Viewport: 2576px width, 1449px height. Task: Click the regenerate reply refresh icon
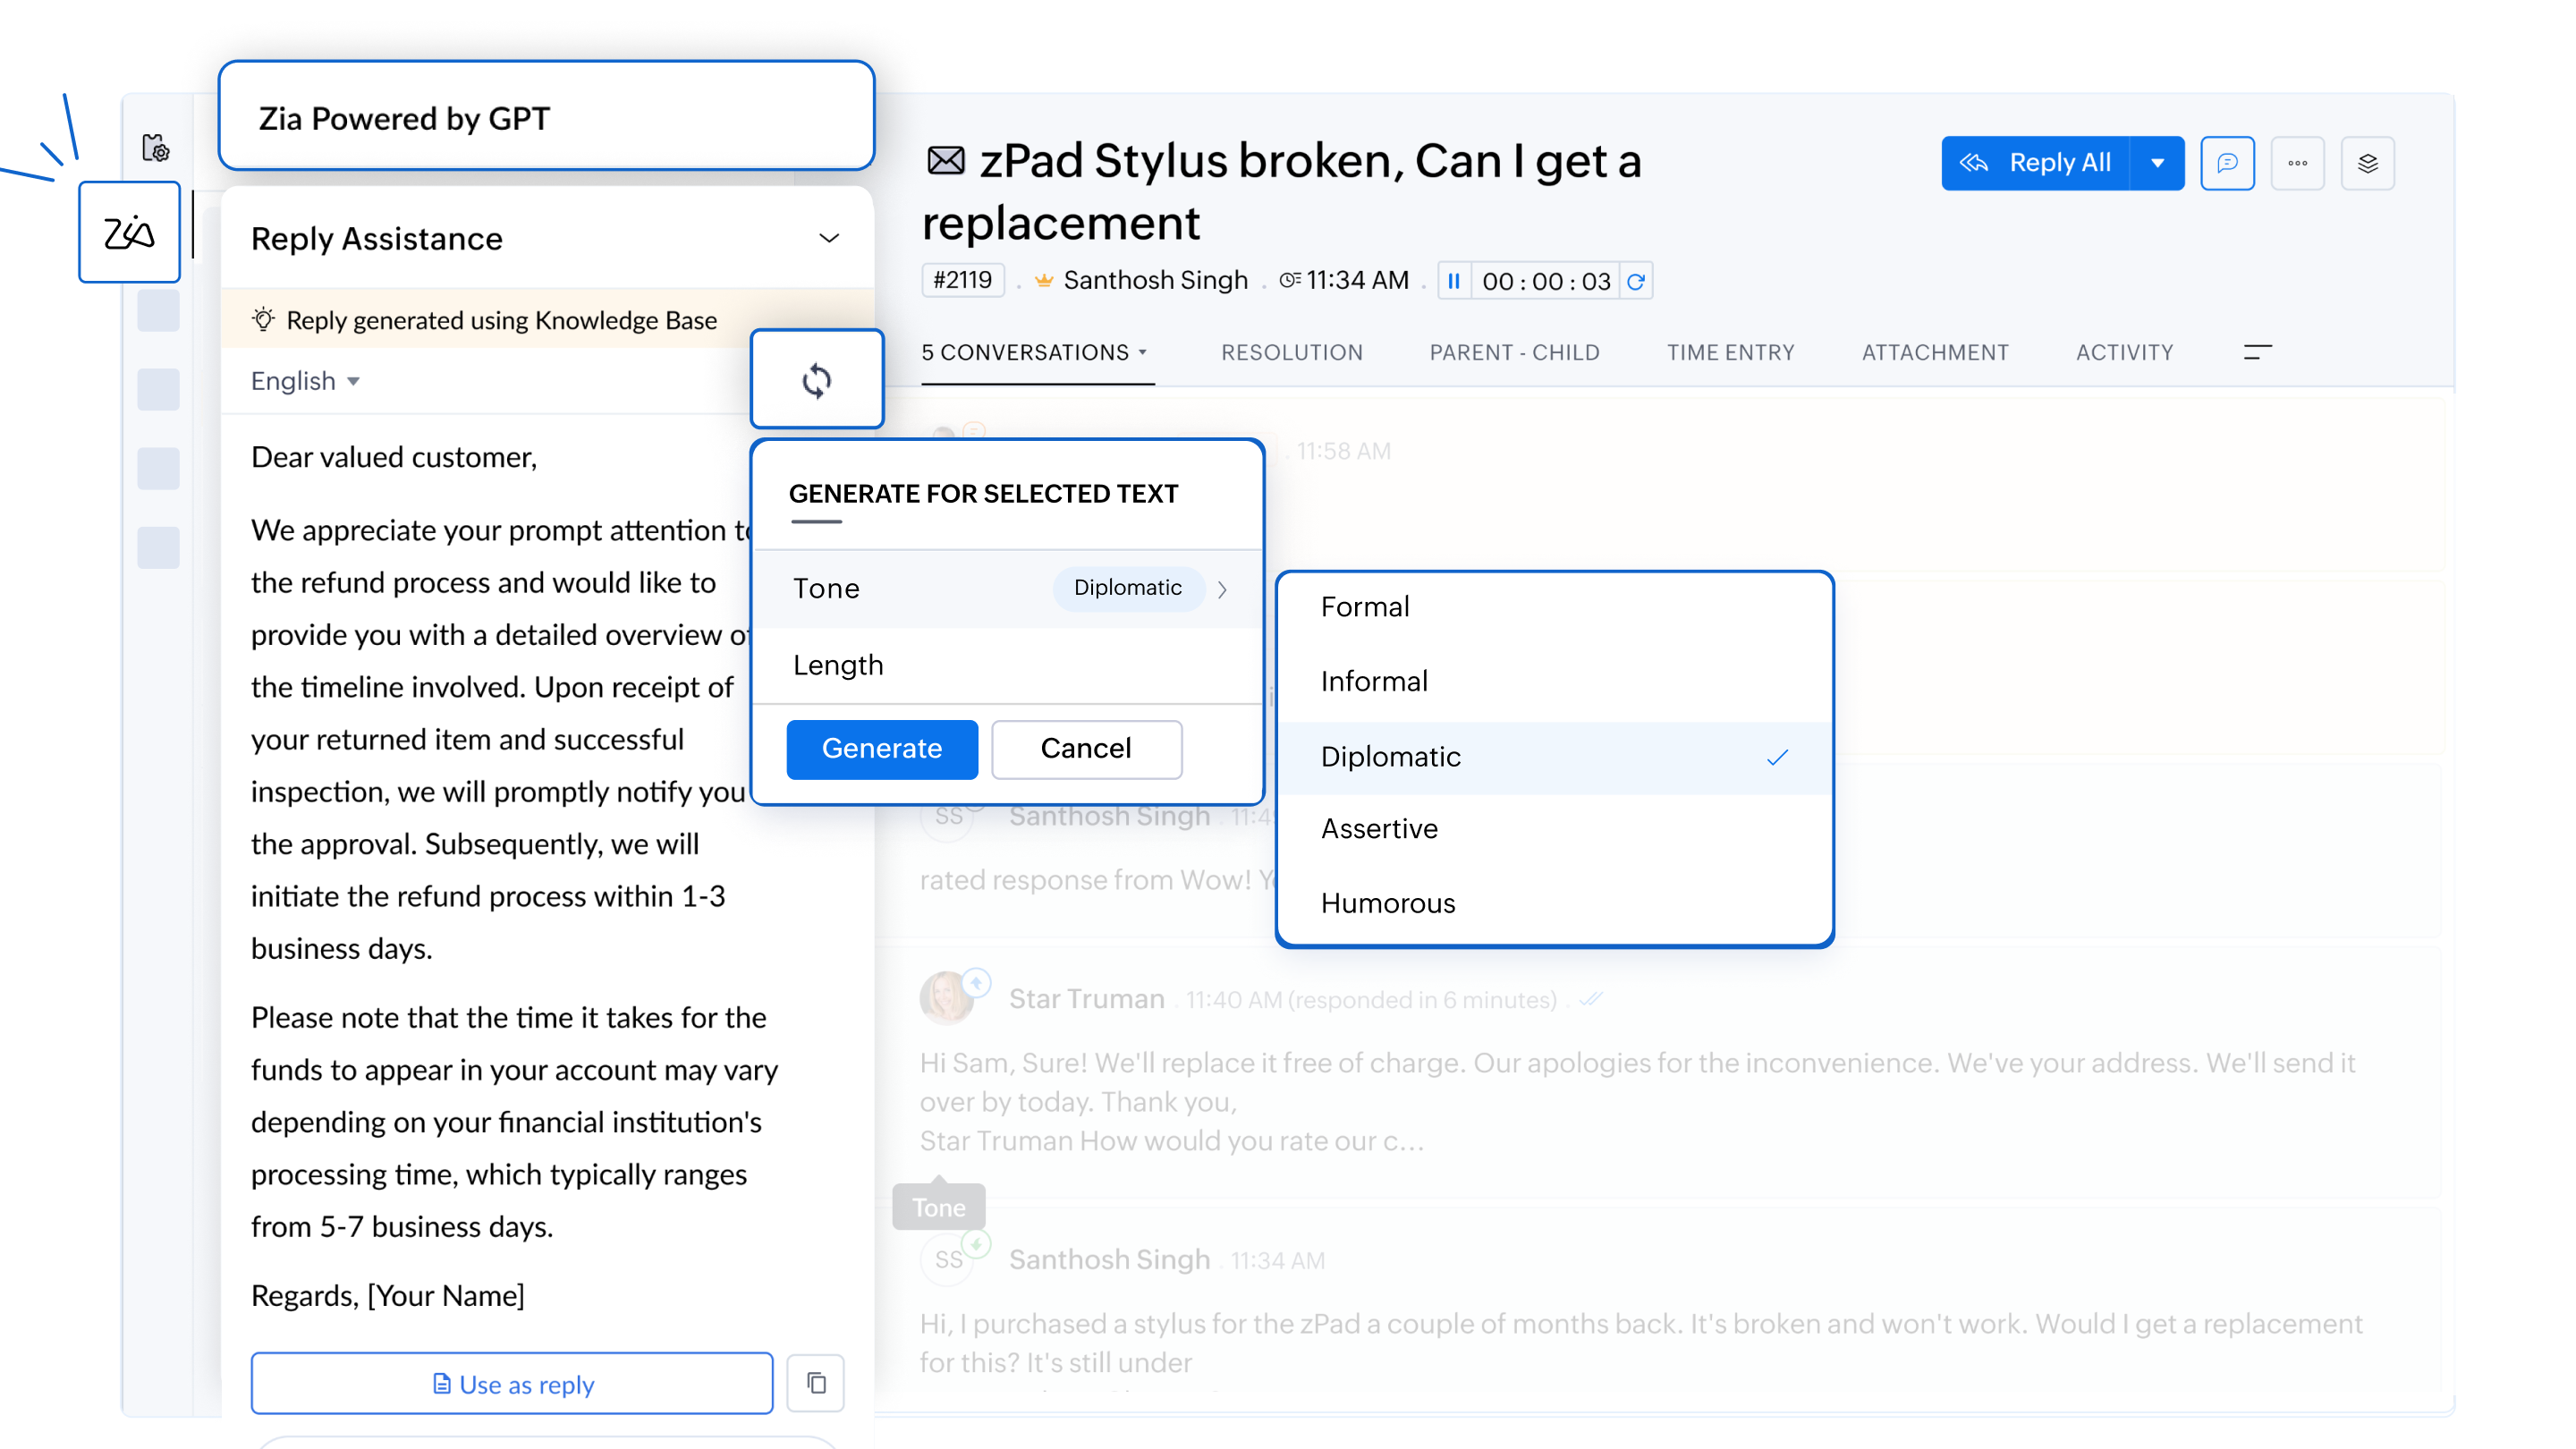tap(816, 380)
